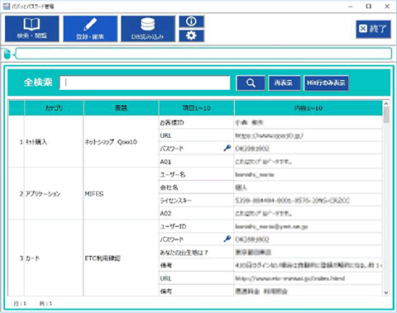Viewport: 397px width, 313px height.
Task: Select the MIFES title cell
Action: 121,193
